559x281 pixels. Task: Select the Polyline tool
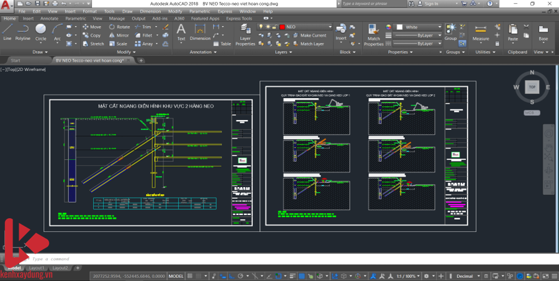(23, 31)
